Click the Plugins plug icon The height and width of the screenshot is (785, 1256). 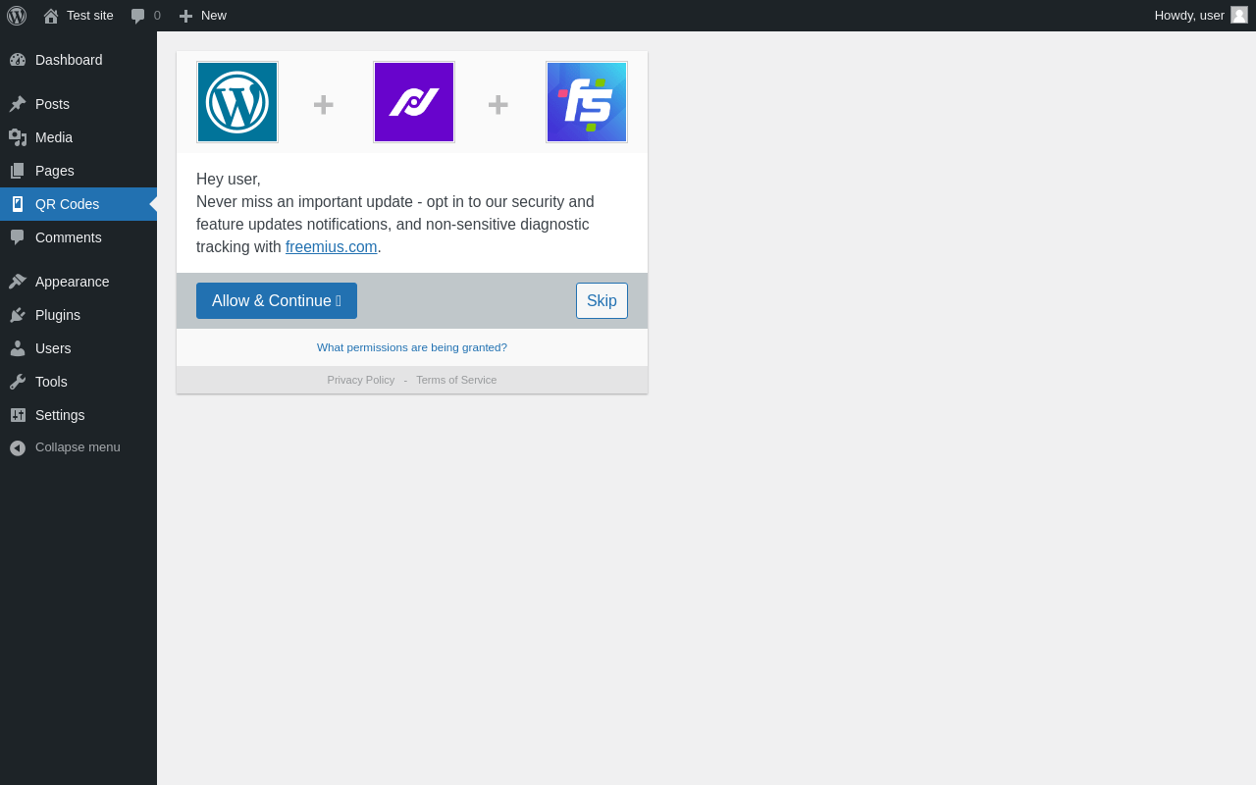18,315
